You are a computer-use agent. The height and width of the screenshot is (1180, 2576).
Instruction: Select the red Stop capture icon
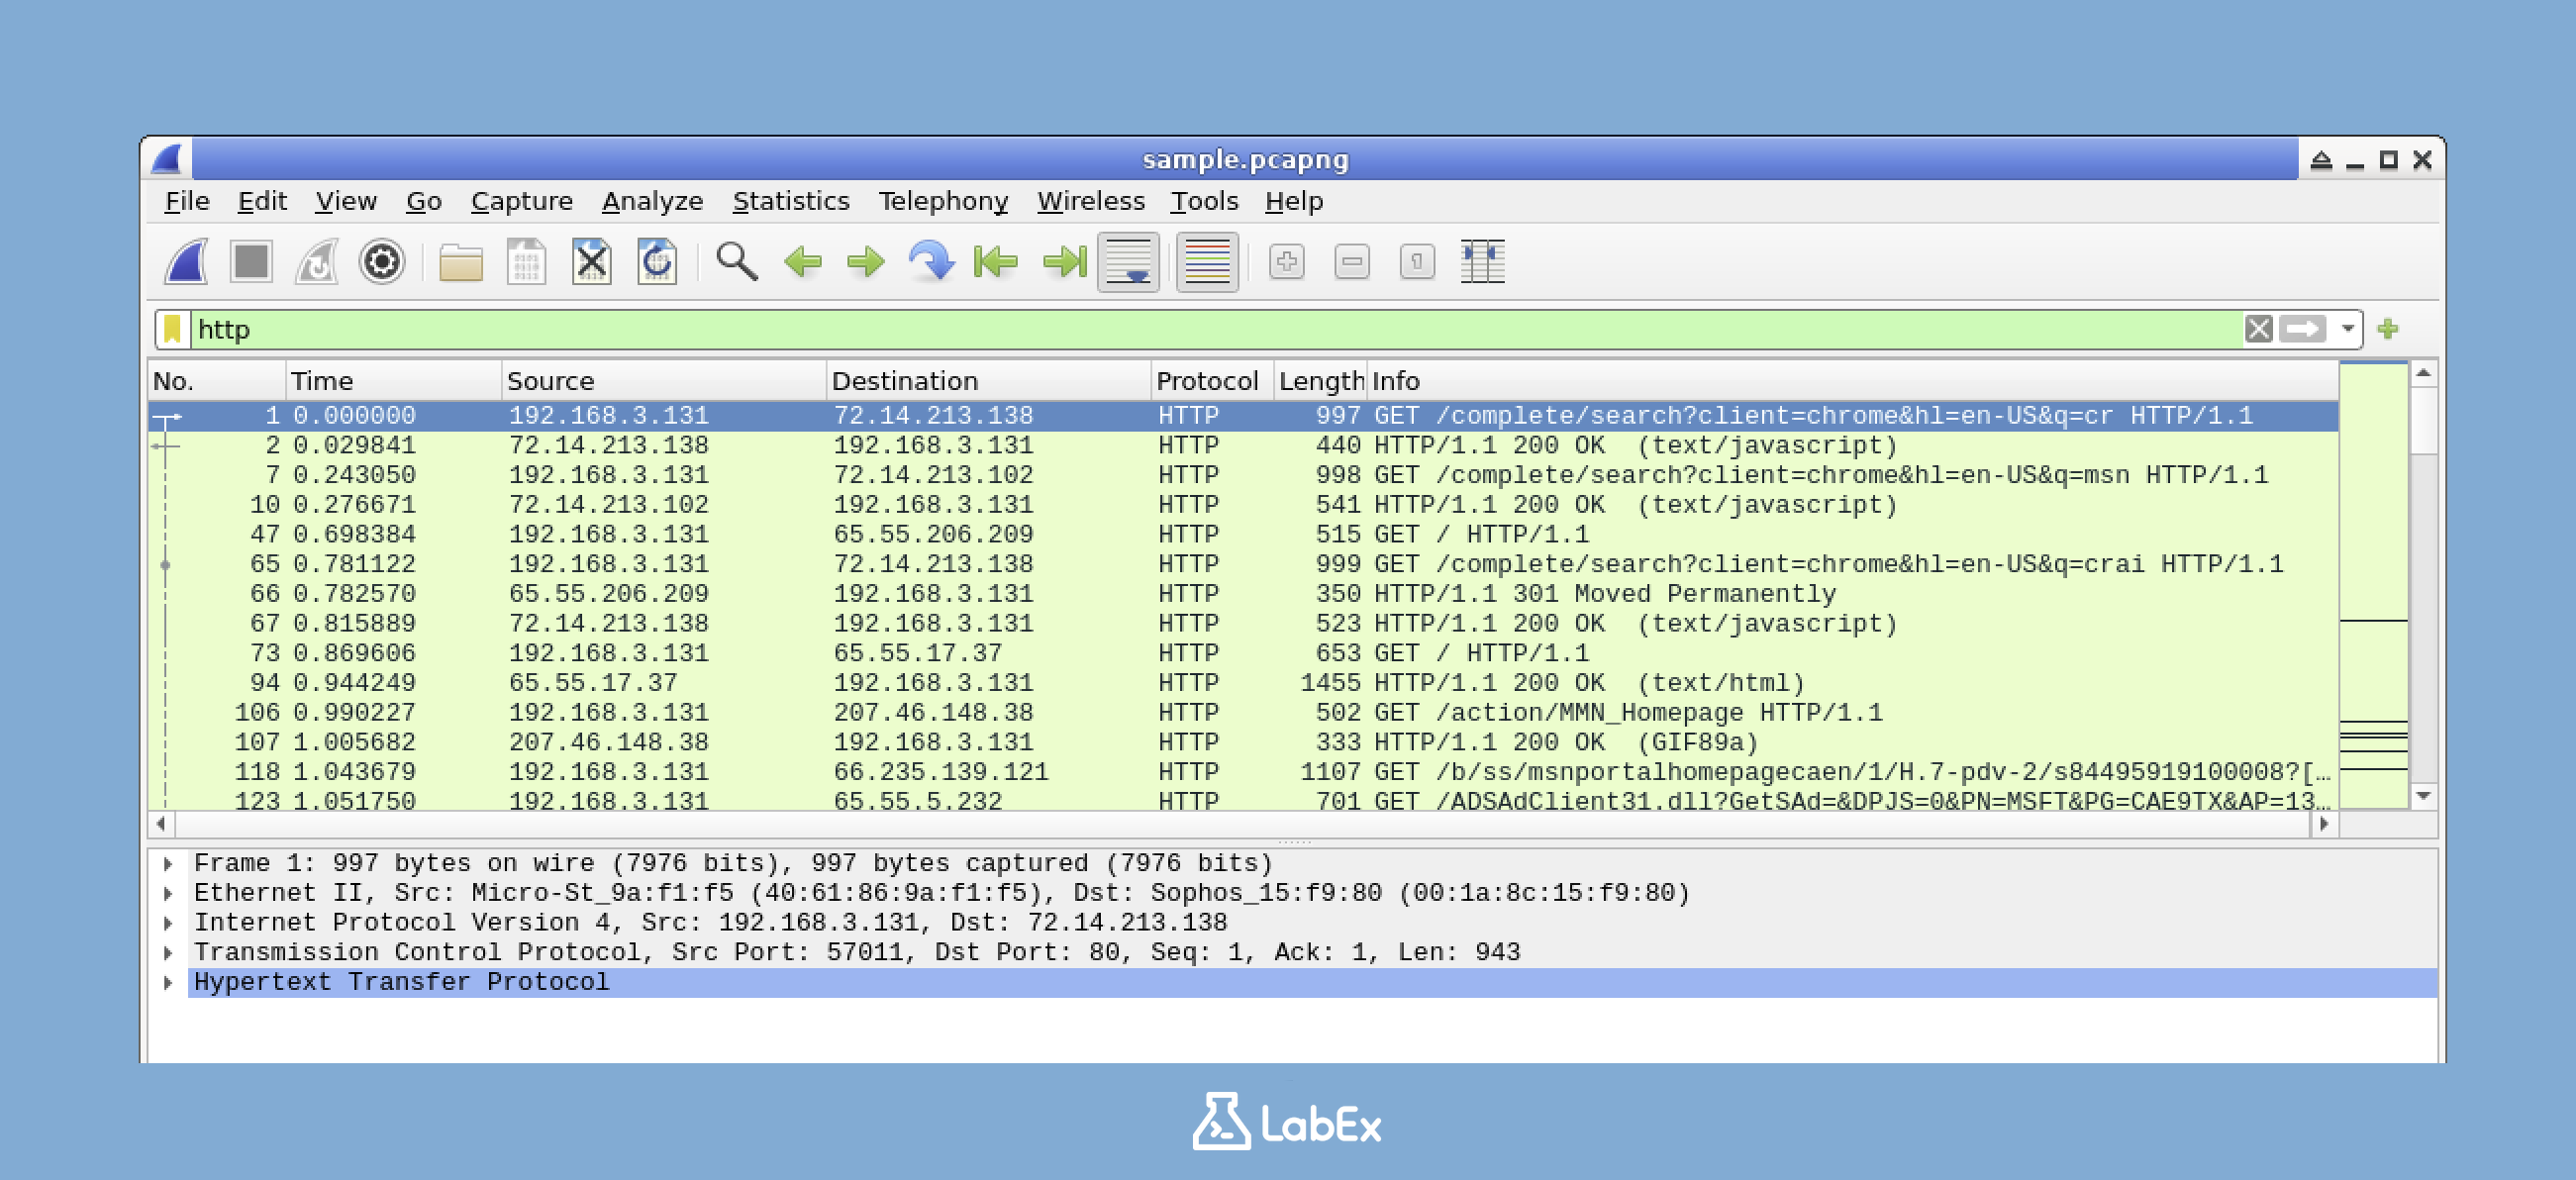point(252,262)
